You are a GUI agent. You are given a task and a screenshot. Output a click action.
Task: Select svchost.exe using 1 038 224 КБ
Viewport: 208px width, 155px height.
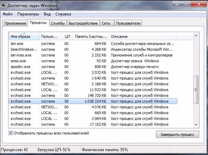tap(93, 101)
